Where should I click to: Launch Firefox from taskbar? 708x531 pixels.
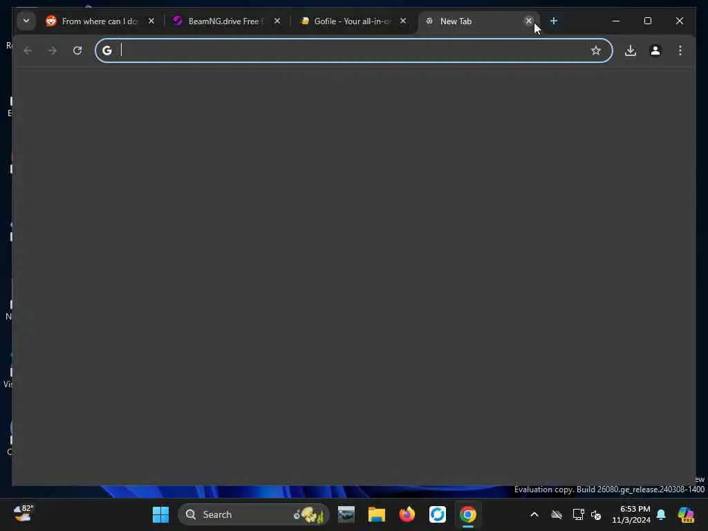407,514
